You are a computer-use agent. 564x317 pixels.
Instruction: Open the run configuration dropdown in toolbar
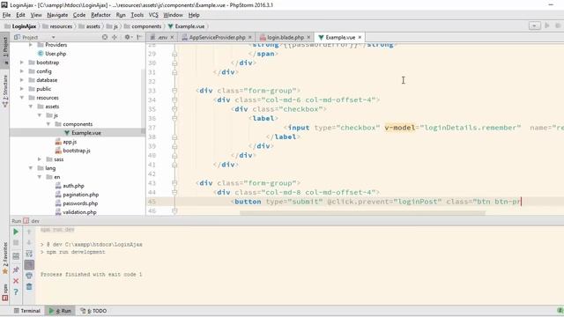click(x=535, y=26)
